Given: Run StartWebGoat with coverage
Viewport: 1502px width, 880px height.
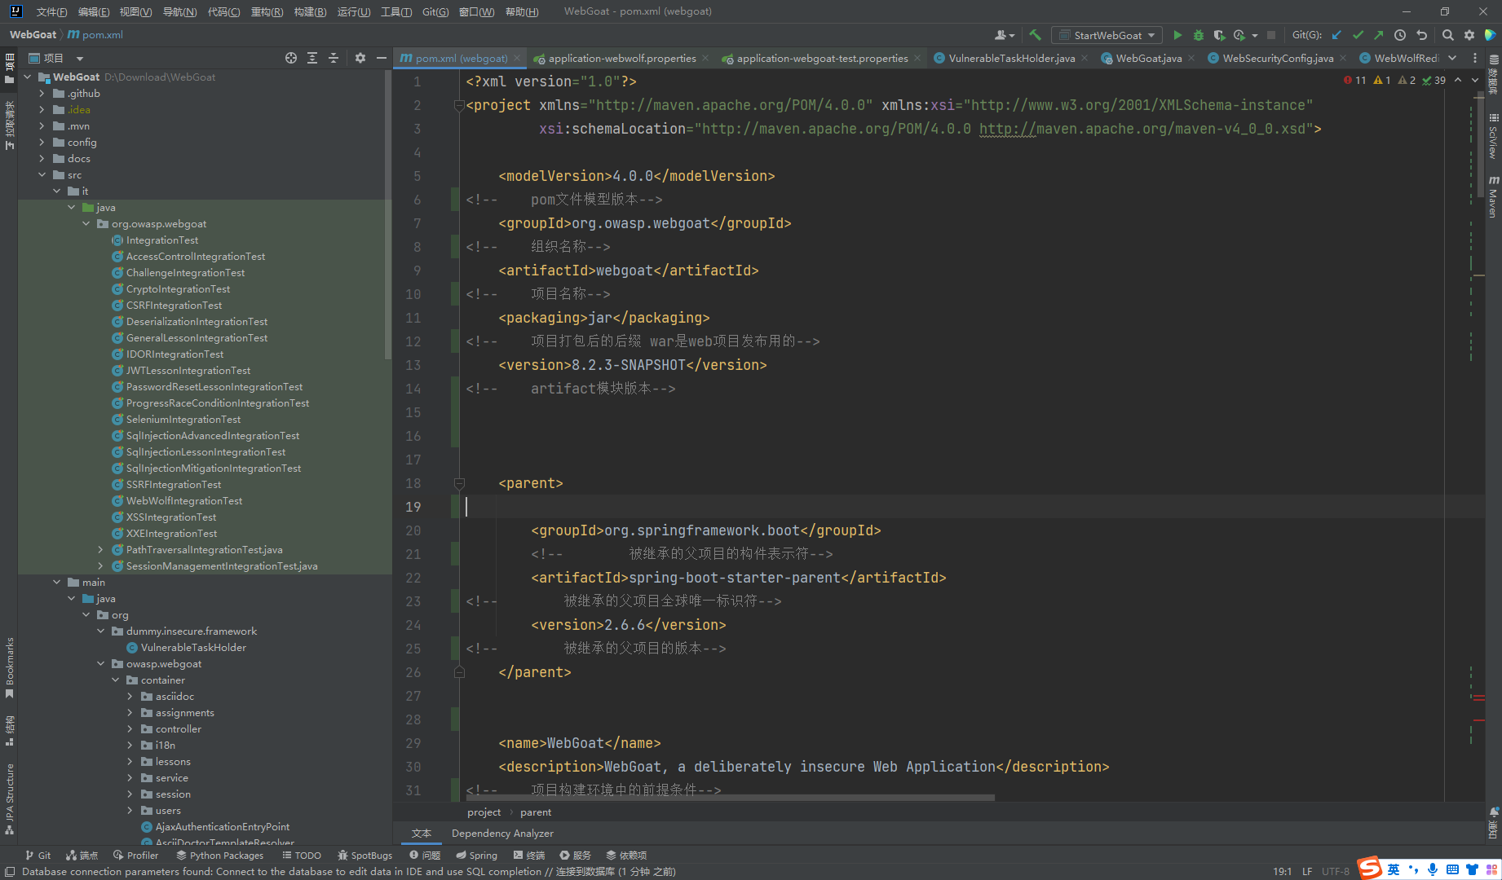Looking at the screenshot, I should point(1219,35).
